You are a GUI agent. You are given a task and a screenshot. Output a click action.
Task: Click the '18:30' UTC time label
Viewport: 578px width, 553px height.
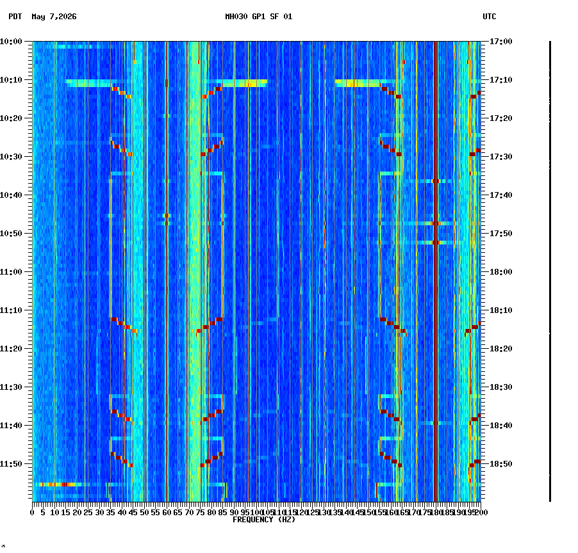[501, 387]
